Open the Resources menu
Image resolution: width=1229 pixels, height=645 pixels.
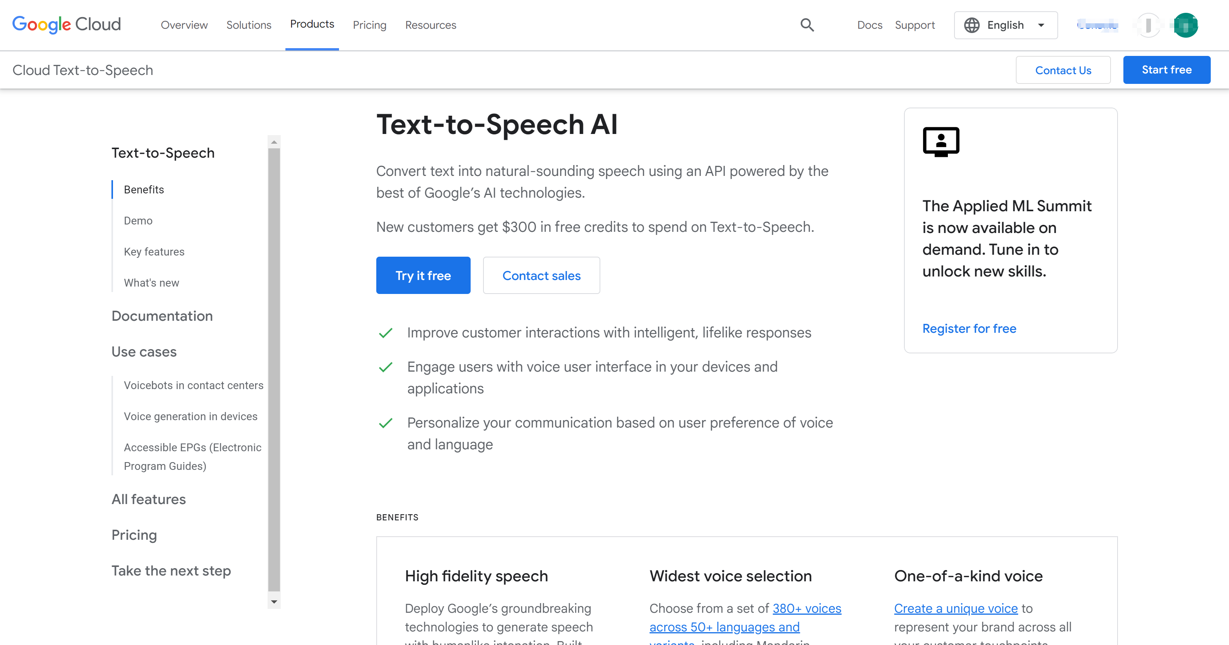tap(430, 25)
